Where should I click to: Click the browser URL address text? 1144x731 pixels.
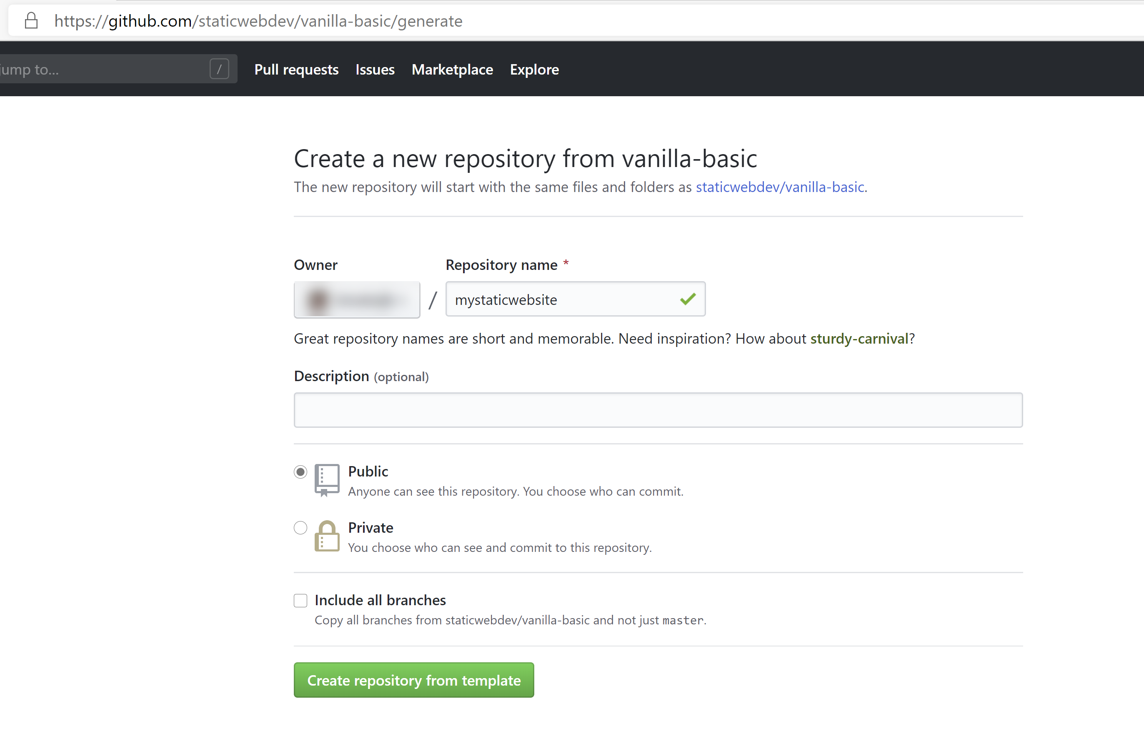(258, 21)
